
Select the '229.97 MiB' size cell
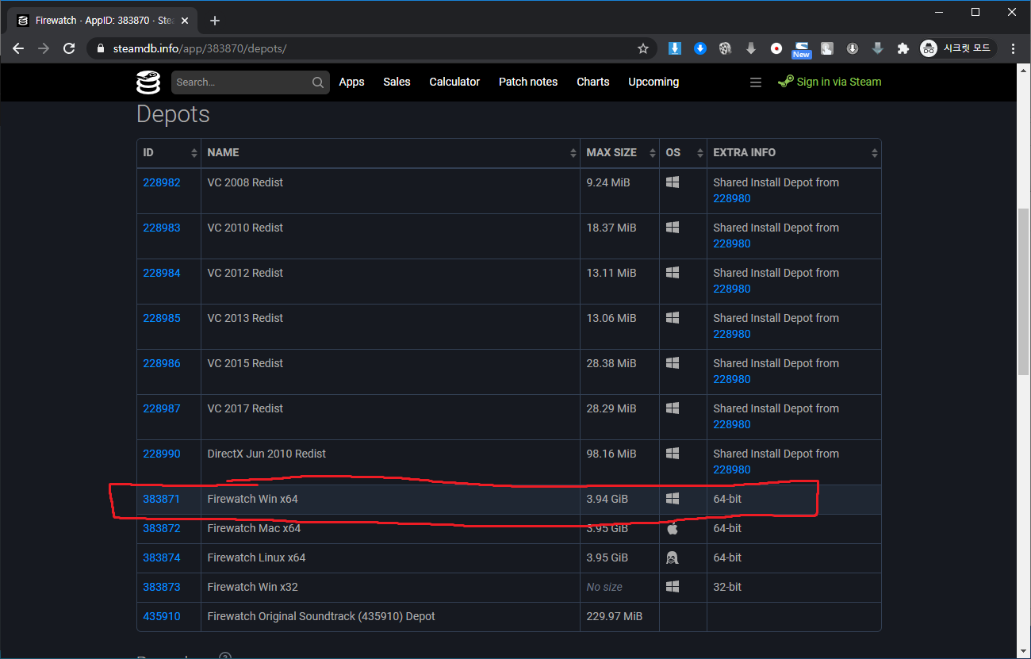[619, 616]
